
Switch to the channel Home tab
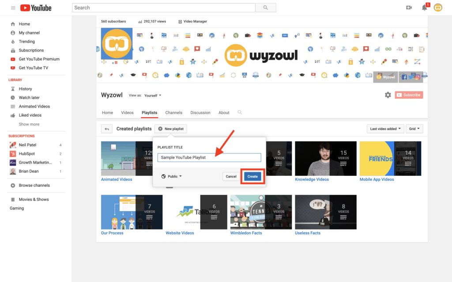coord(108,112)
